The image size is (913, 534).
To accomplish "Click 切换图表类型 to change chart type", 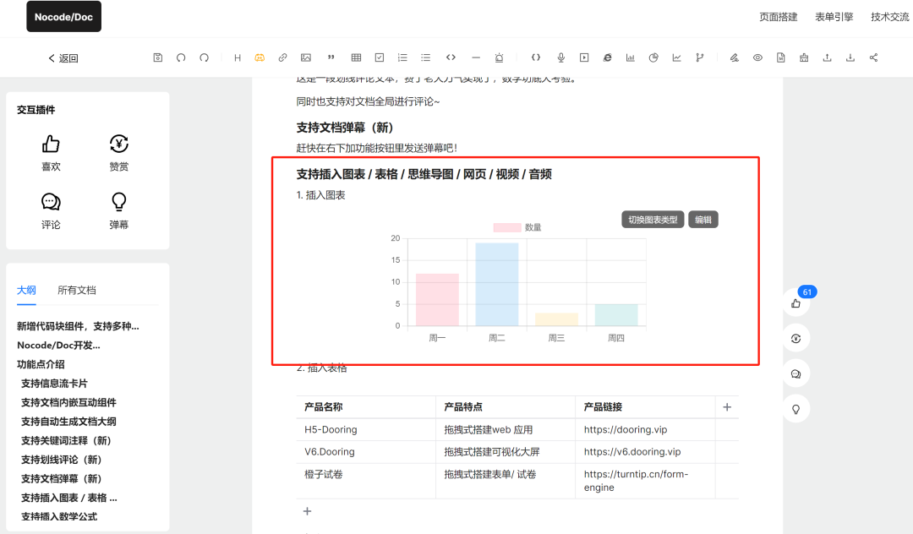I will (x=652, y=220).
